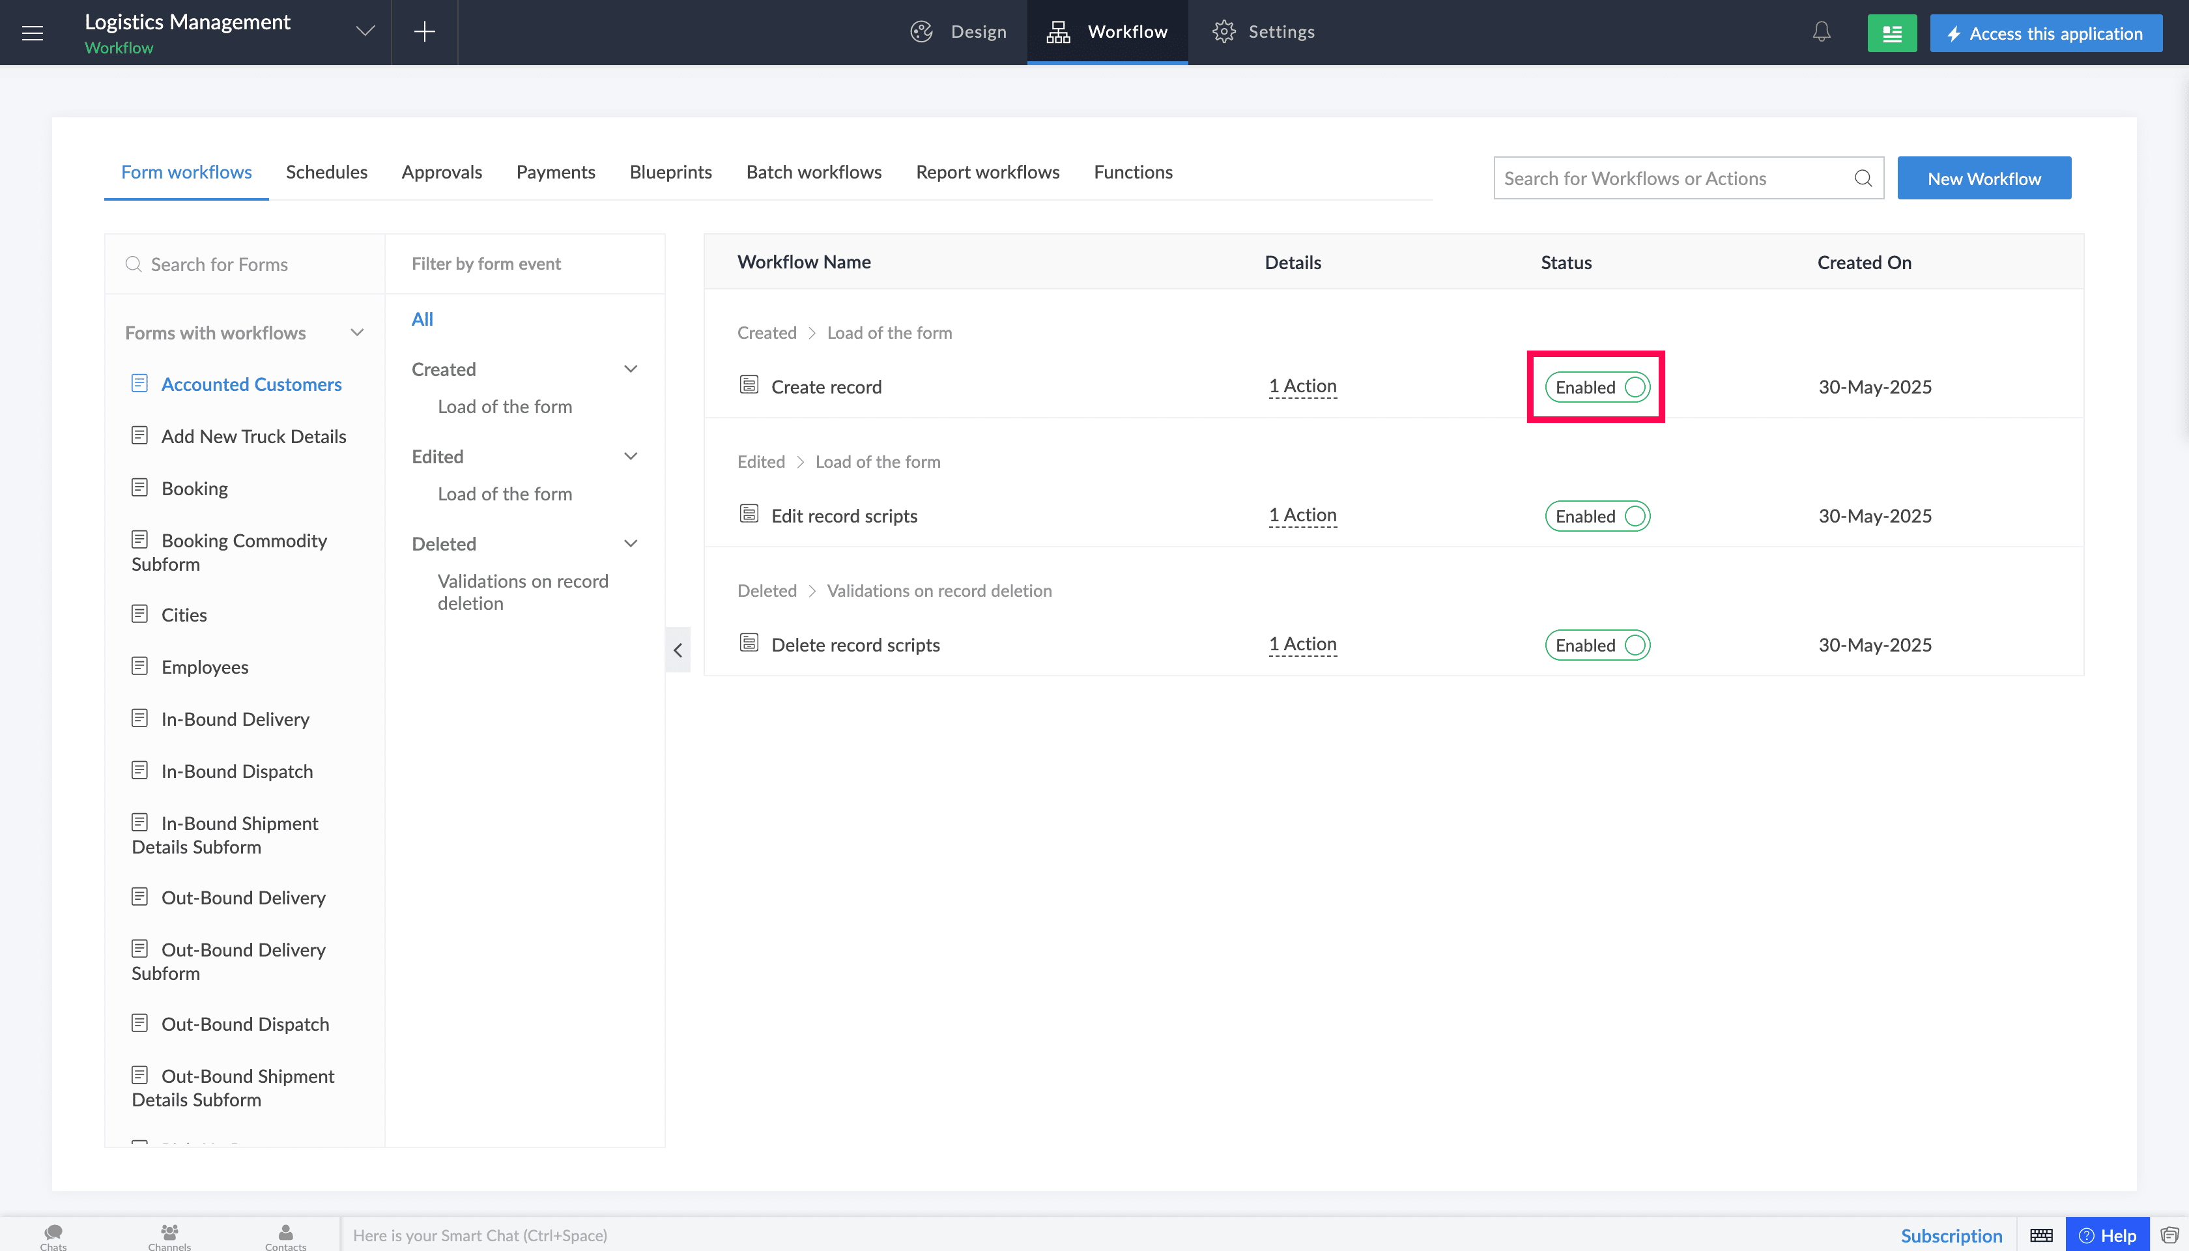The height and width of the screenshot is (1251, 2189).
Task: Click the keyboard icon in bottom bar
Action: click(2041, 1235)
